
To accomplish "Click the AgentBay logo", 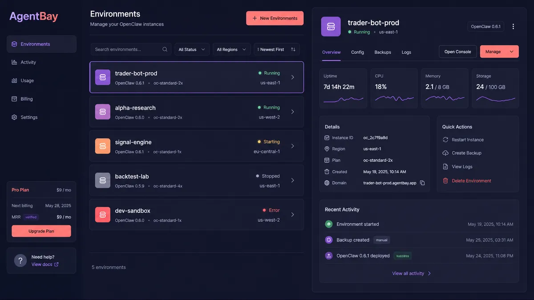I will point(34,16).
